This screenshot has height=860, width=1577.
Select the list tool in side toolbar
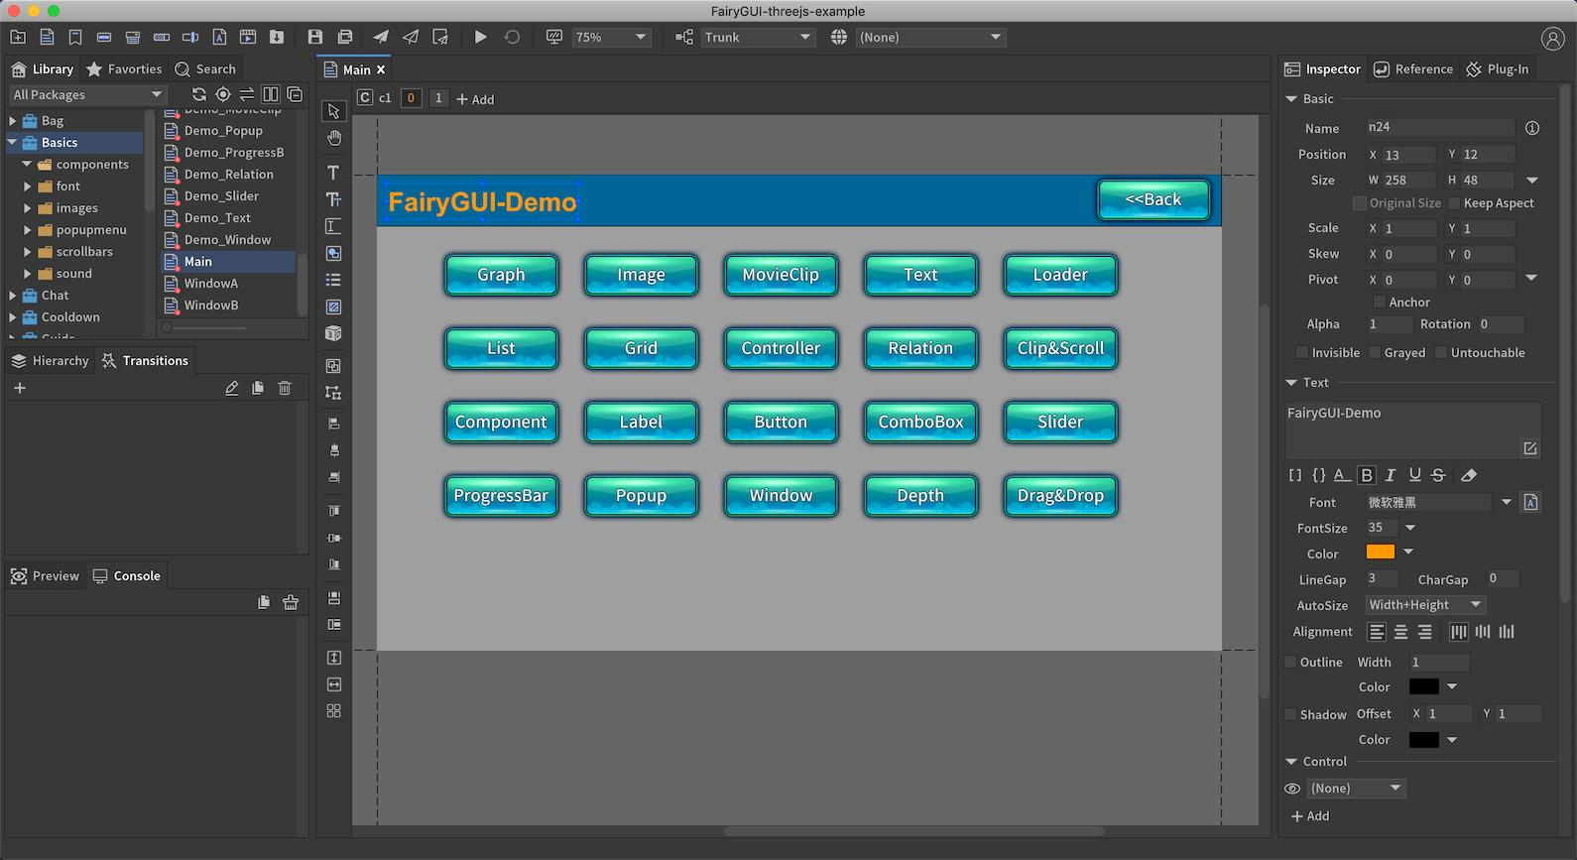pyautogui.click(x=333, y=280)
